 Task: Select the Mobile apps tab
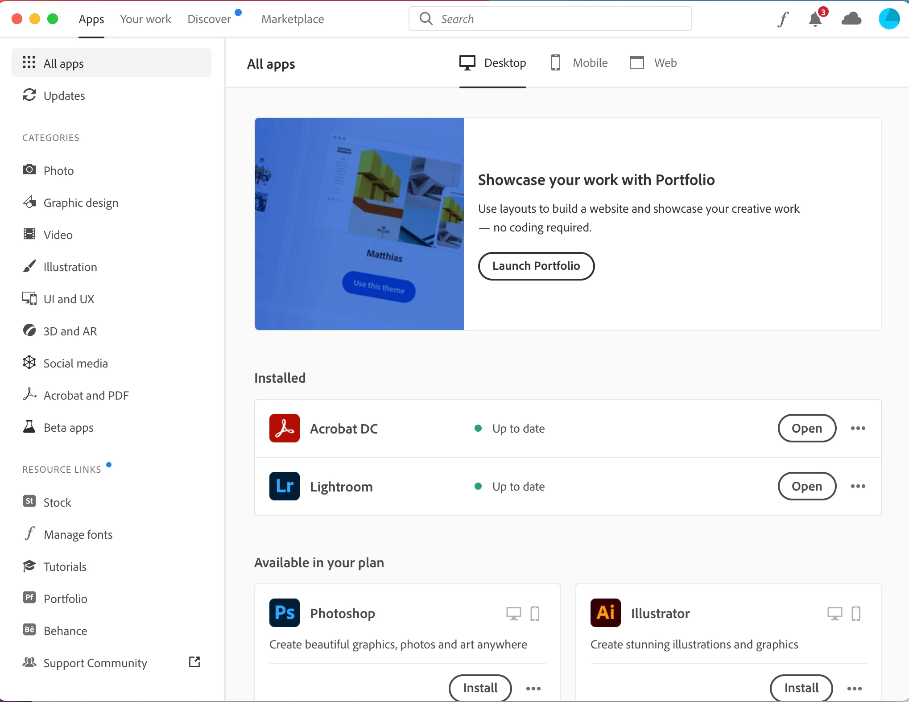pos(579,63)
